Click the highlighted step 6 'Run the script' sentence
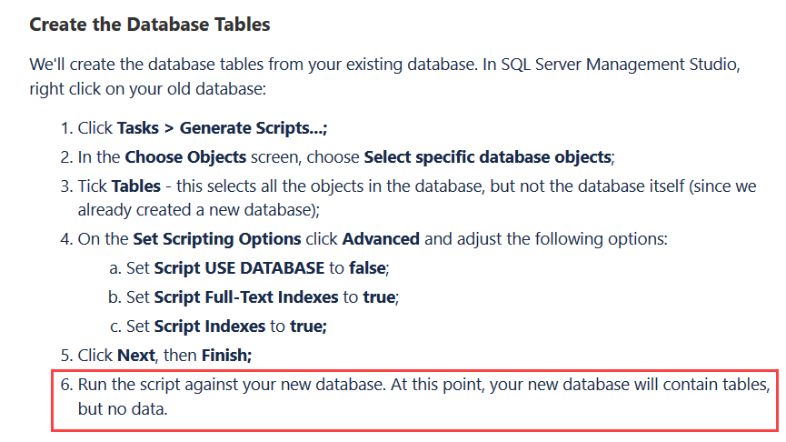 coord(415,397)
